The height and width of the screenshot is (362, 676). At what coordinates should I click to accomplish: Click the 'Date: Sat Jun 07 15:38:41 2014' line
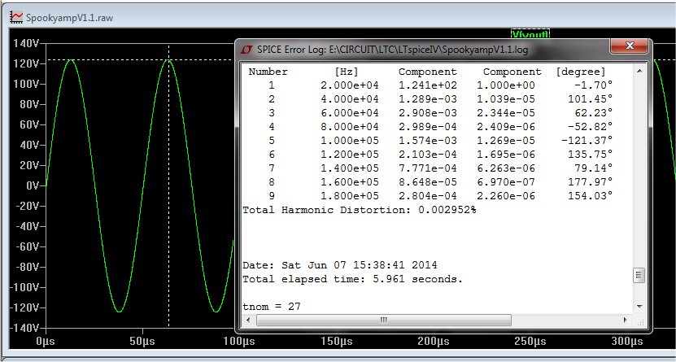point(340,265)
